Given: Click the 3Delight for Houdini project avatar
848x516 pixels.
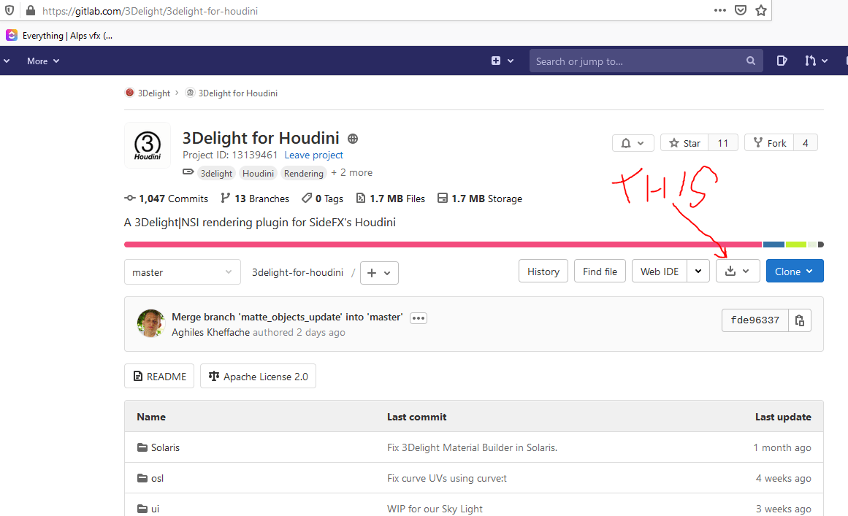Looking at the screenshot, I should tap(148, 145).
